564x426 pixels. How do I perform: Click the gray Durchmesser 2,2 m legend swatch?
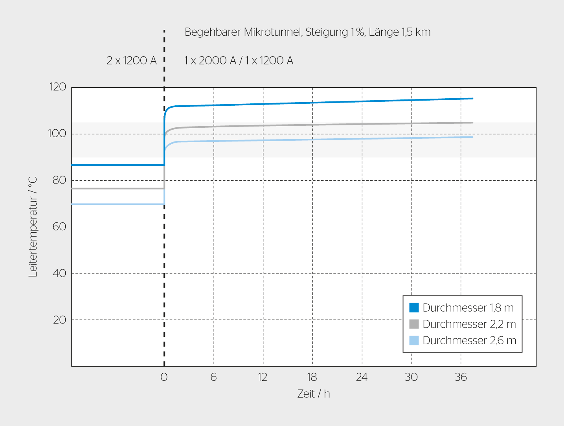(x=414, y=324)
